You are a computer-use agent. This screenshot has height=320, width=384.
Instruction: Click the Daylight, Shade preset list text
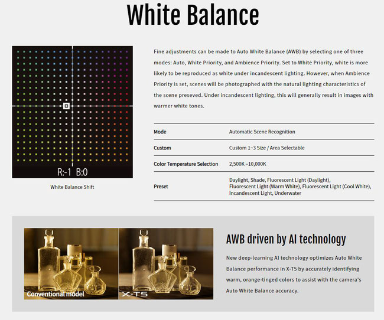(300, 187)
